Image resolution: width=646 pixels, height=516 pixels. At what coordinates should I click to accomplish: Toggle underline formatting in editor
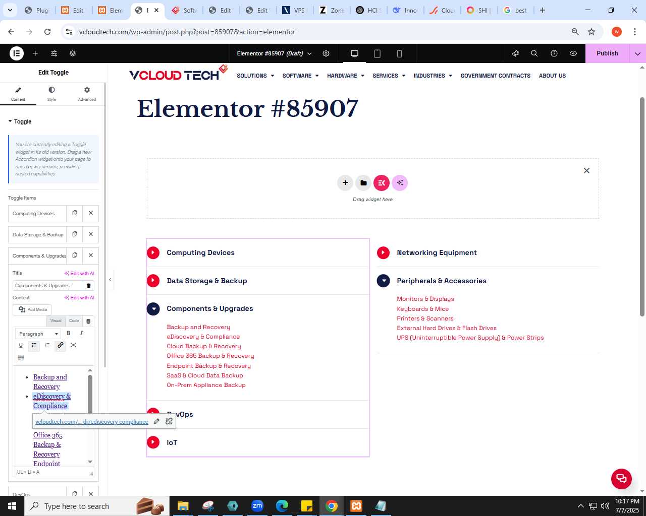coord(21,345)
